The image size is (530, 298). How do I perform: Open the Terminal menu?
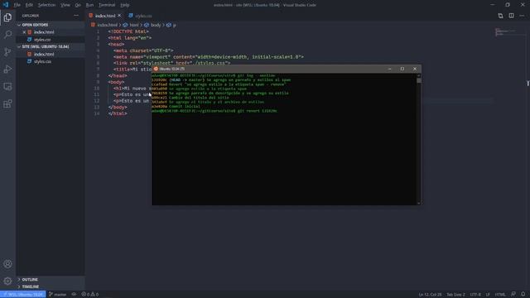tap(107, 5)
